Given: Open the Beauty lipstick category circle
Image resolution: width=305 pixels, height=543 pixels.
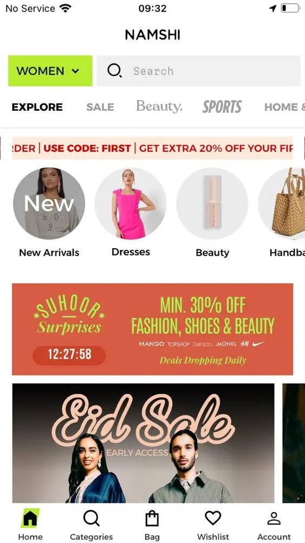Looking at the screenshot, I should 212,203.
